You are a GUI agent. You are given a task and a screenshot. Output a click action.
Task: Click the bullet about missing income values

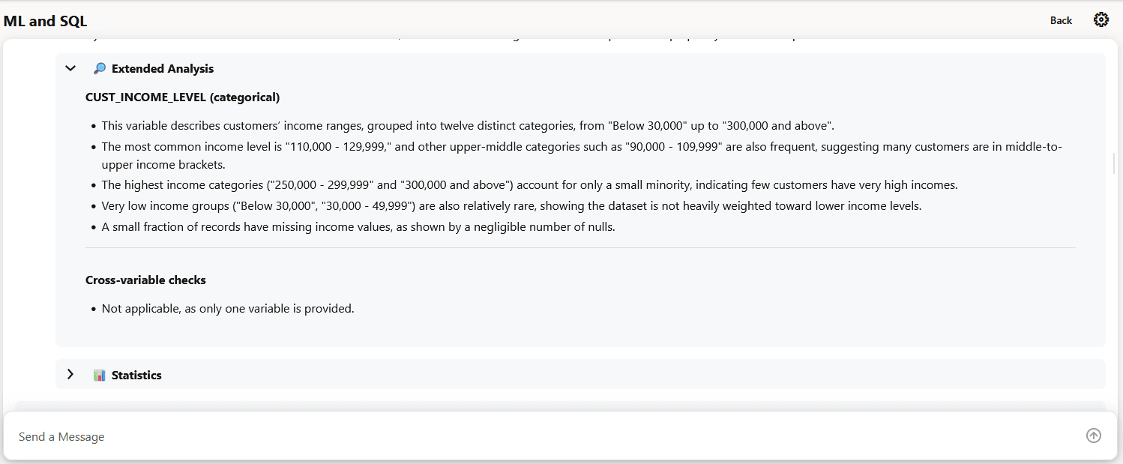pyautogui.click(x=358, y=226)
